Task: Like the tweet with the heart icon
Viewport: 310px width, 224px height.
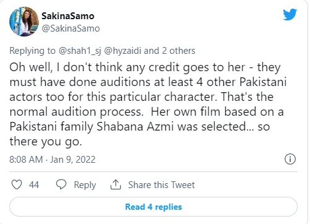Action: pyautogui.click(x=17, y=184)
